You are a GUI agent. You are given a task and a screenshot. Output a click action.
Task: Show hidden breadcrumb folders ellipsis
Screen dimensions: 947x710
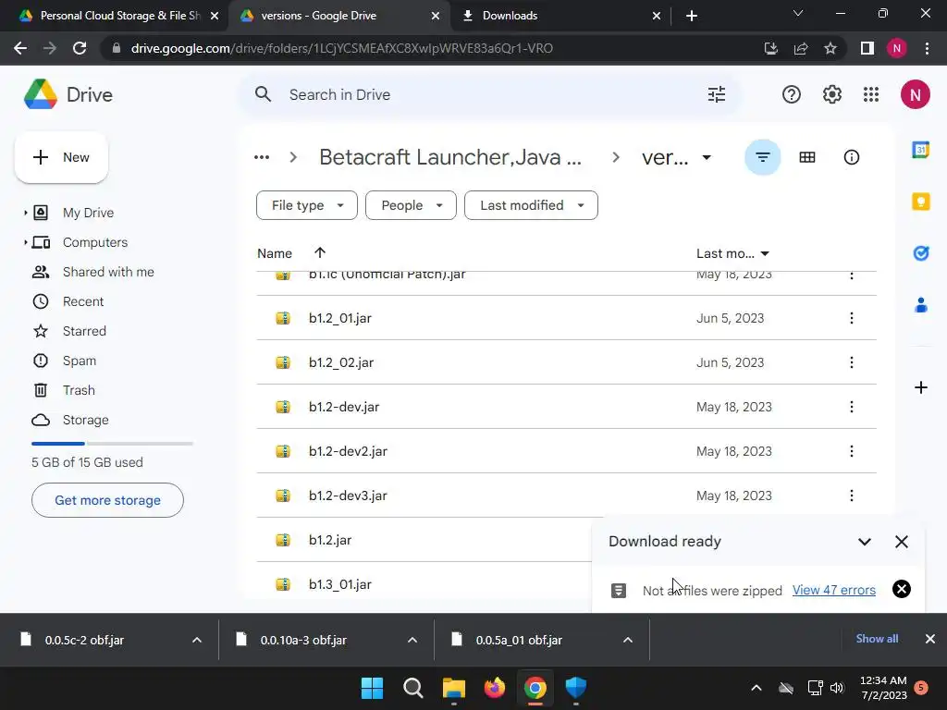(262, 157)
